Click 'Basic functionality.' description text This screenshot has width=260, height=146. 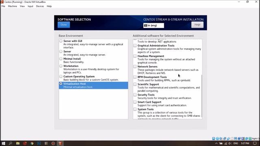(74, 62)
